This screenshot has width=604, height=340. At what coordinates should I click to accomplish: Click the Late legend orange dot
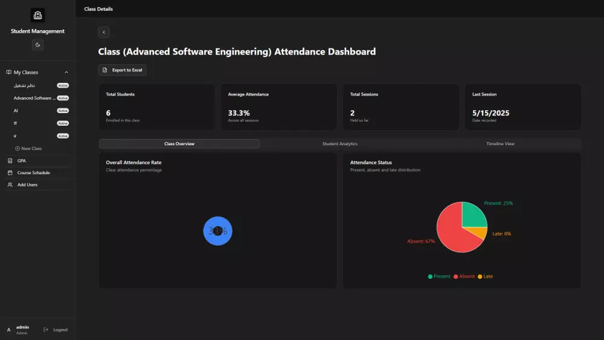(x=480, y=276)
